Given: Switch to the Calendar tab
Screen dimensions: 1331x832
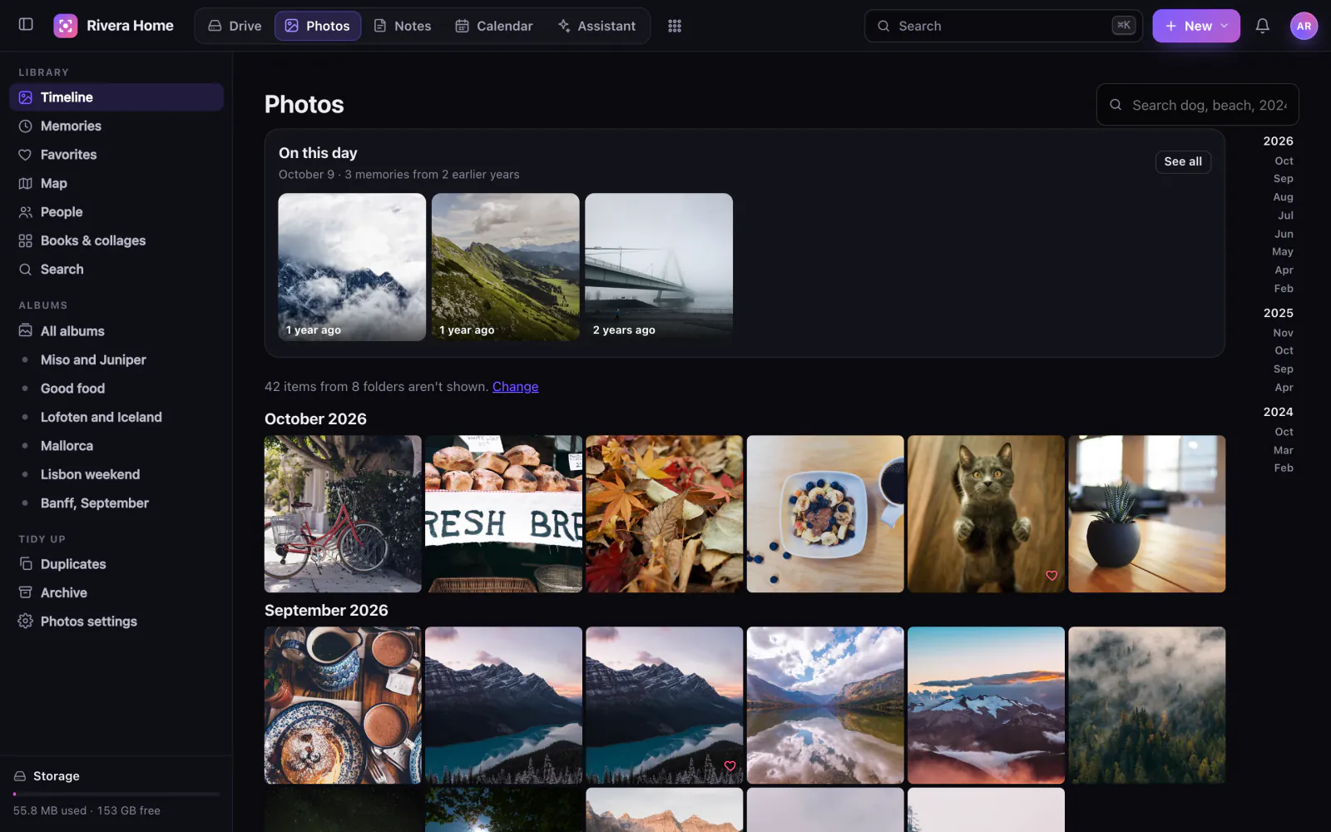Looking at the screenshot, I should click(494, 26).
